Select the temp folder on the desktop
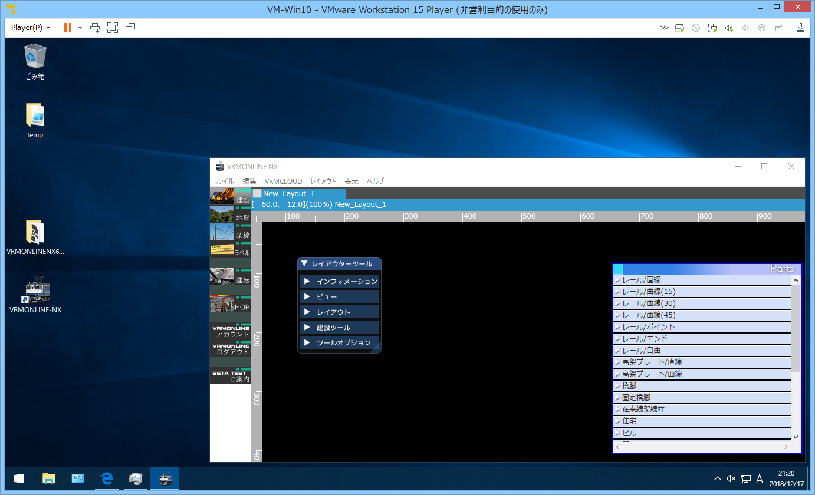This screenshot has width=815, height=495. [x=35, y=121]
